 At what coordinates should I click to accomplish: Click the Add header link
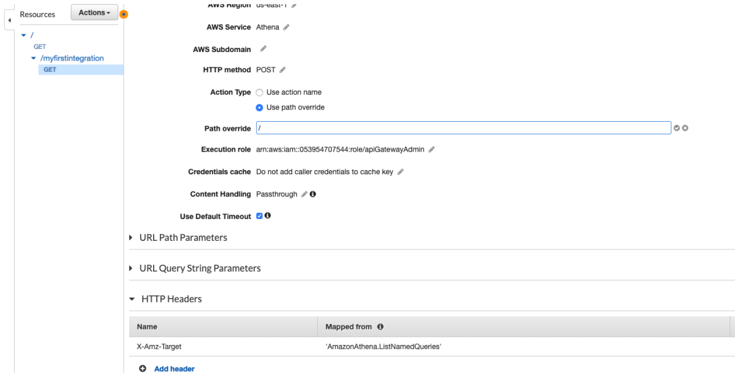174,369
